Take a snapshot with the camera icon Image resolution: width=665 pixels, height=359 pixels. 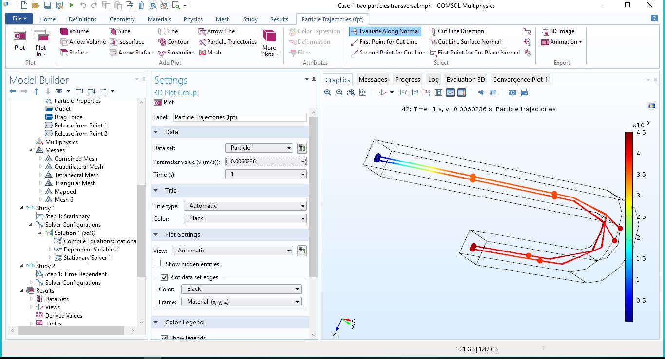512,92
